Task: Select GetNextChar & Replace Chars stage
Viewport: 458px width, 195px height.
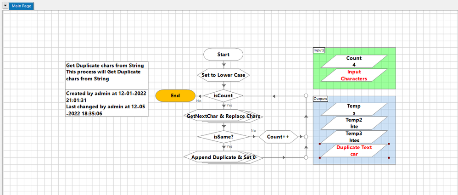Action: tap(223, 116)
